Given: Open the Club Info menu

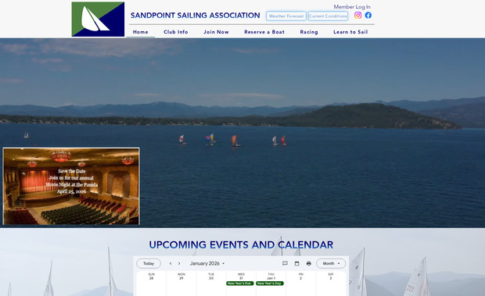Looking at the screenshot, I should coord(176,32).
